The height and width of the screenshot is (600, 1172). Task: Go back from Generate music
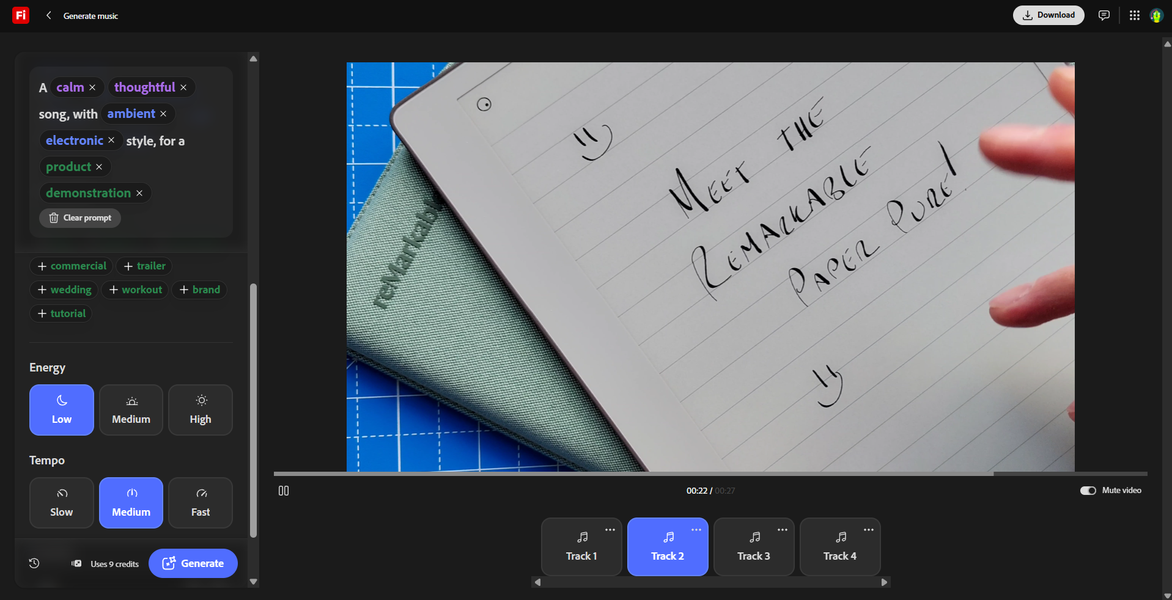click(x=48, y=15)
